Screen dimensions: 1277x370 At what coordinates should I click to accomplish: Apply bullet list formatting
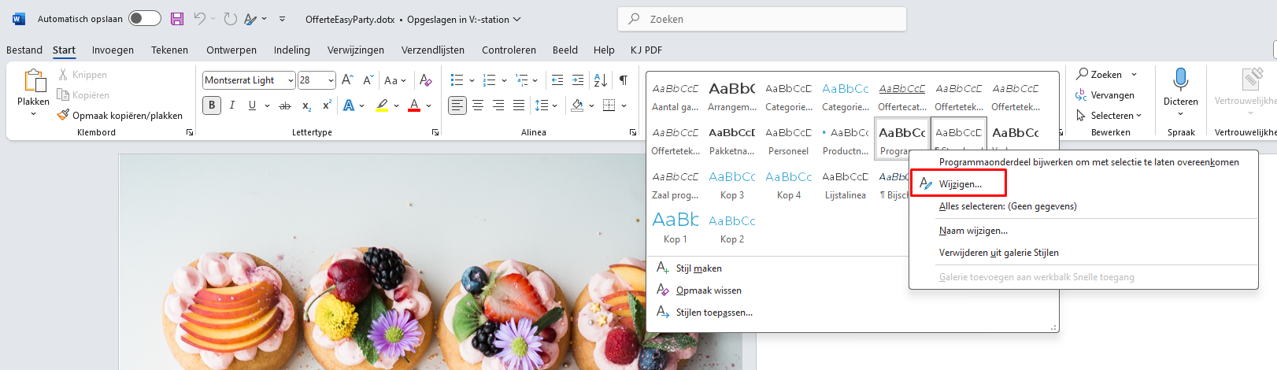point(457,80)
